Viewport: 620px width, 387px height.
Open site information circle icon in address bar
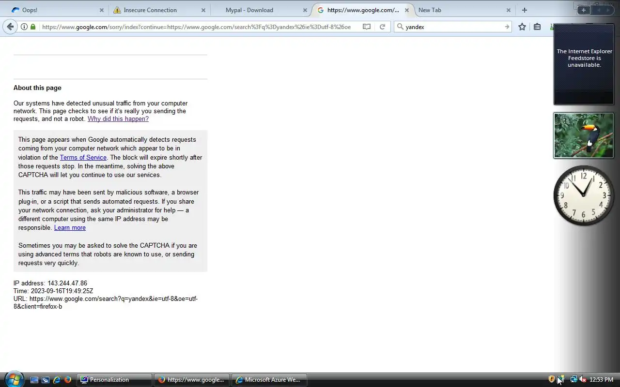click(24, 27)
